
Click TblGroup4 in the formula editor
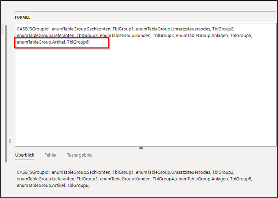(x=163, y=36)
